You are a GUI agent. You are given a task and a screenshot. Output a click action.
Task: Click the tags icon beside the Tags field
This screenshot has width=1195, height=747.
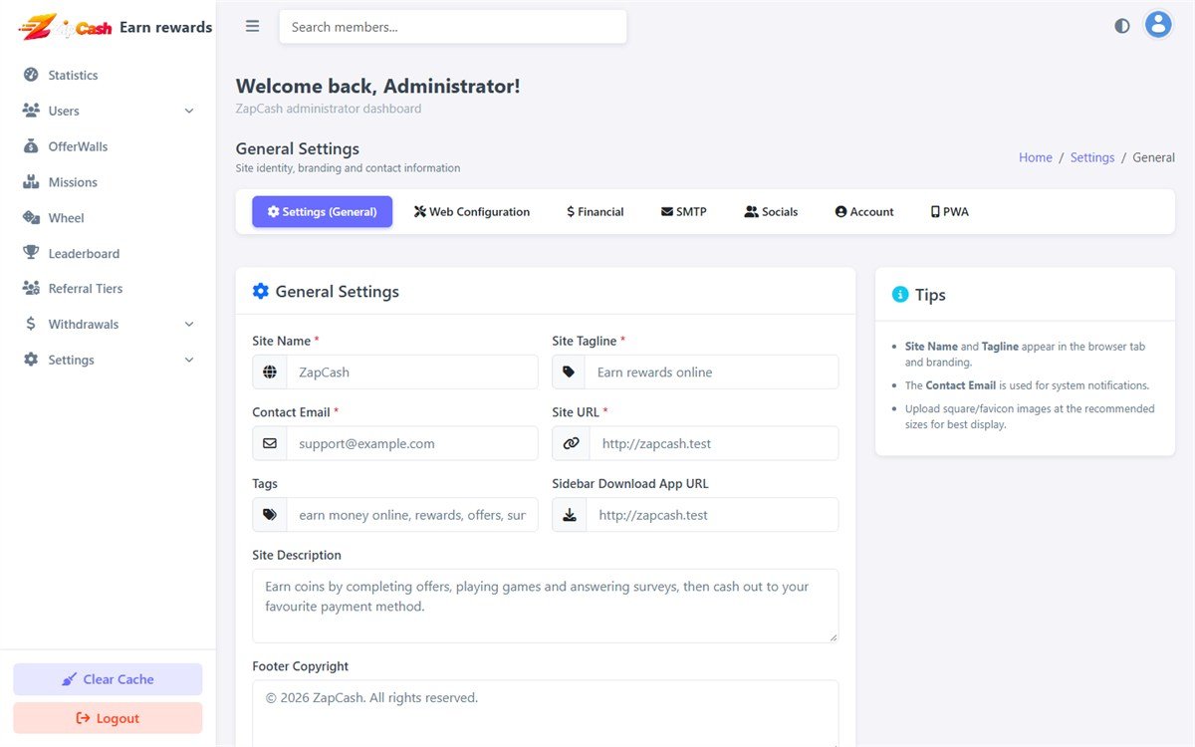tap(270, 515)
